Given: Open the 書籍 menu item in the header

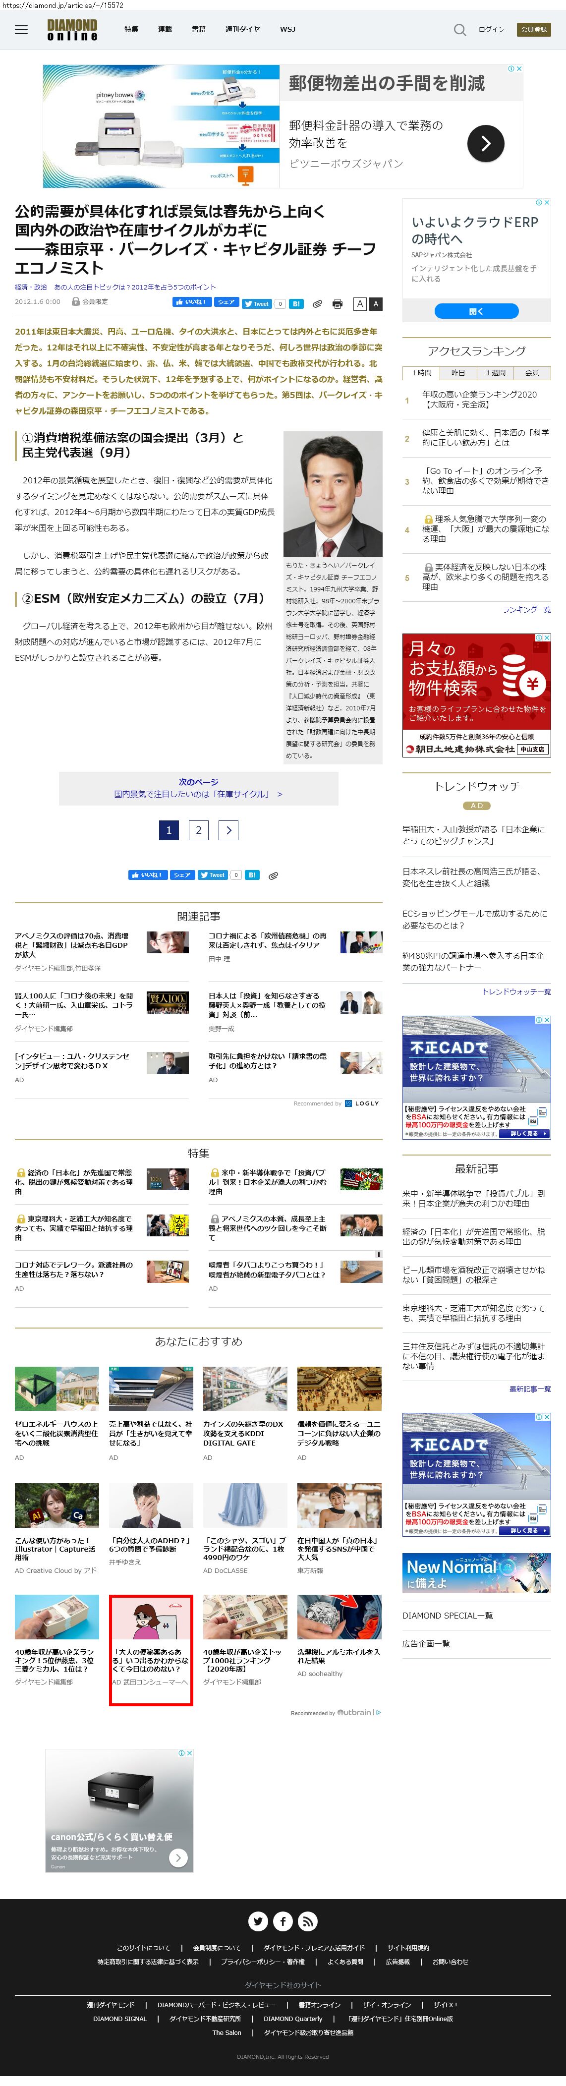Looking at the screenshot, I should pos(198,29).
